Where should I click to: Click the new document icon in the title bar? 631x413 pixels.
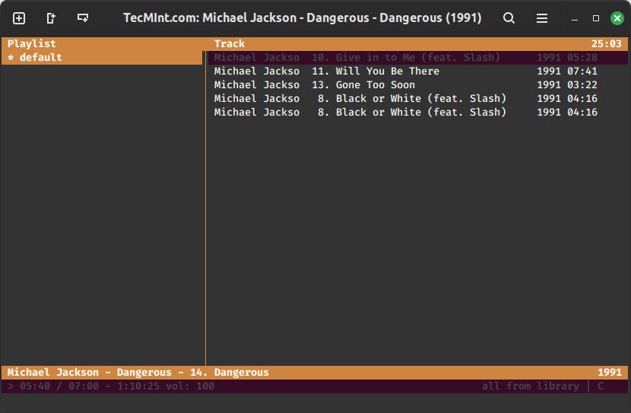click(x=51, y=18)
